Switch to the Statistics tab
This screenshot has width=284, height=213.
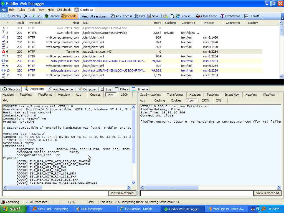coord(11,89)
